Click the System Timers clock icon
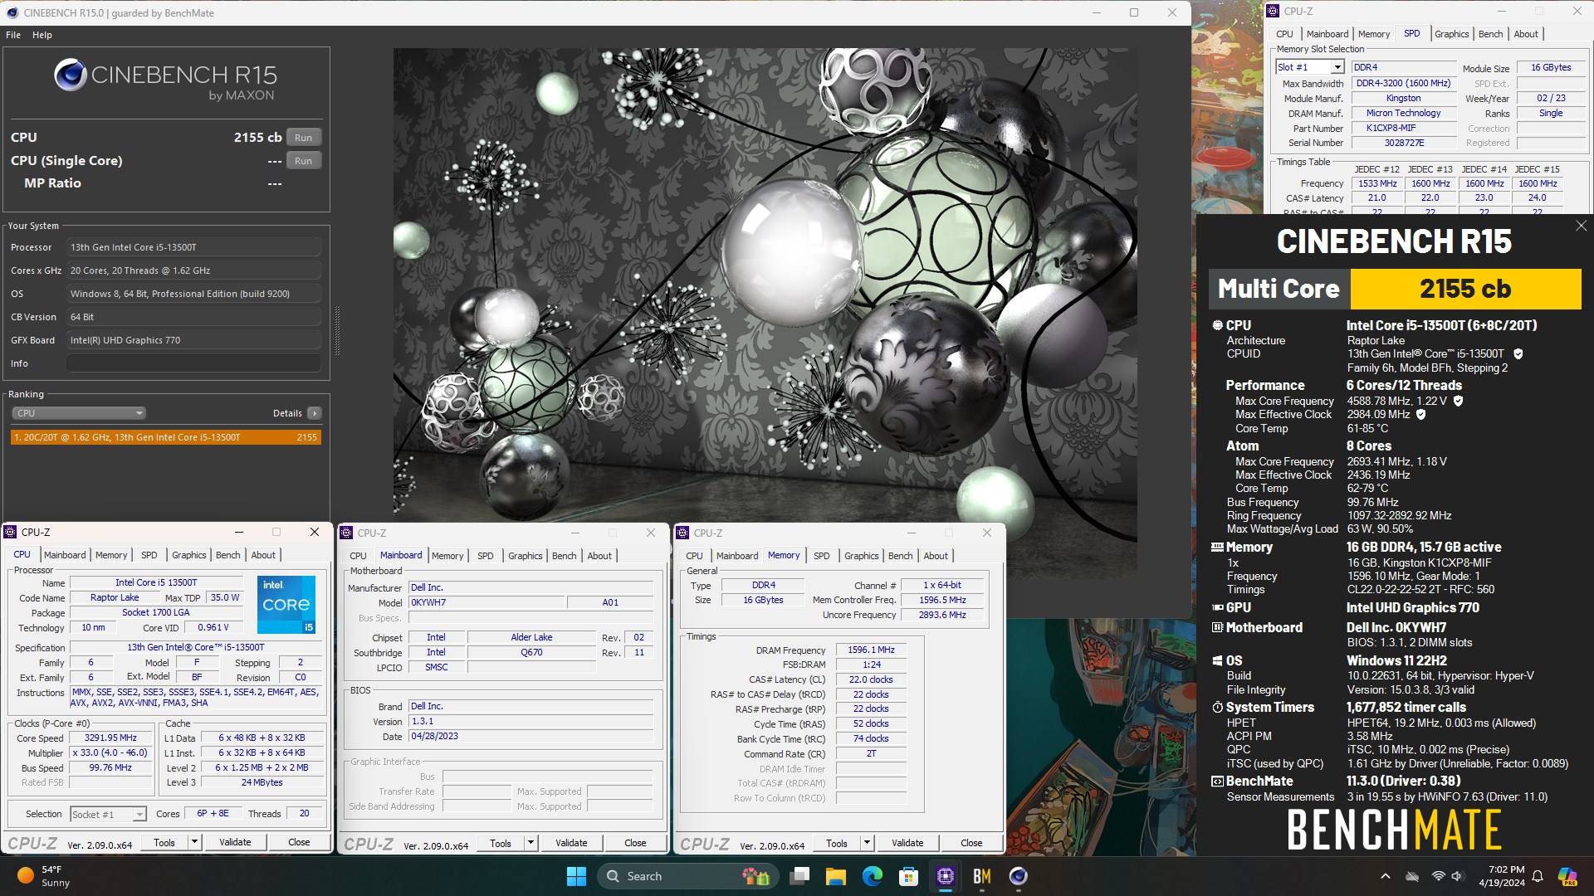1594x896 pixels. pyautogui.click(x=1217, y=708)
